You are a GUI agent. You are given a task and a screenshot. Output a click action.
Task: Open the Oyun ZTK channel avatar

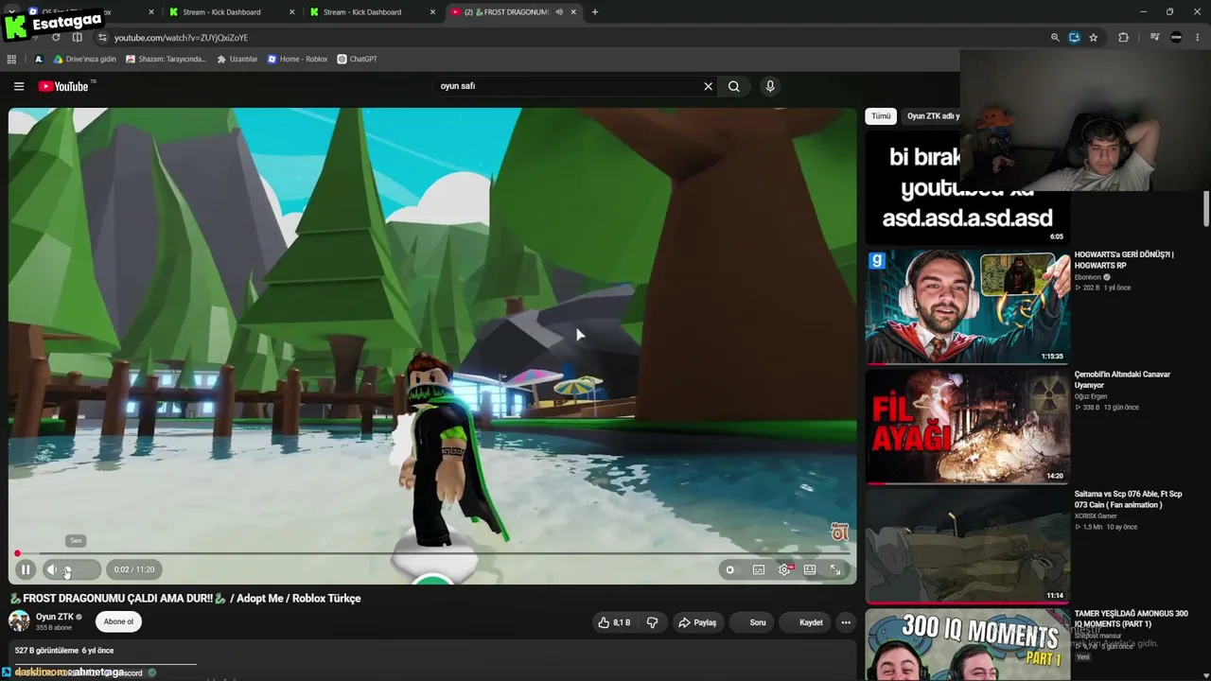[19, 620]
